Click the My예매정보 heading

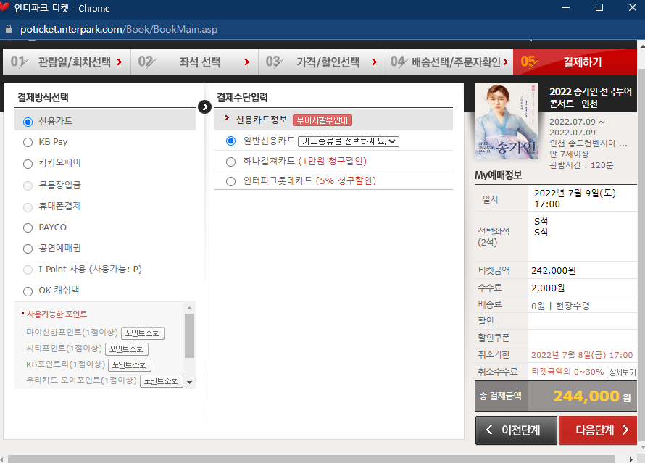pos(499,175)
